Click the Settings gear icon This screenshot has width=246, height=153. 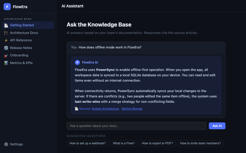point(6,144)
